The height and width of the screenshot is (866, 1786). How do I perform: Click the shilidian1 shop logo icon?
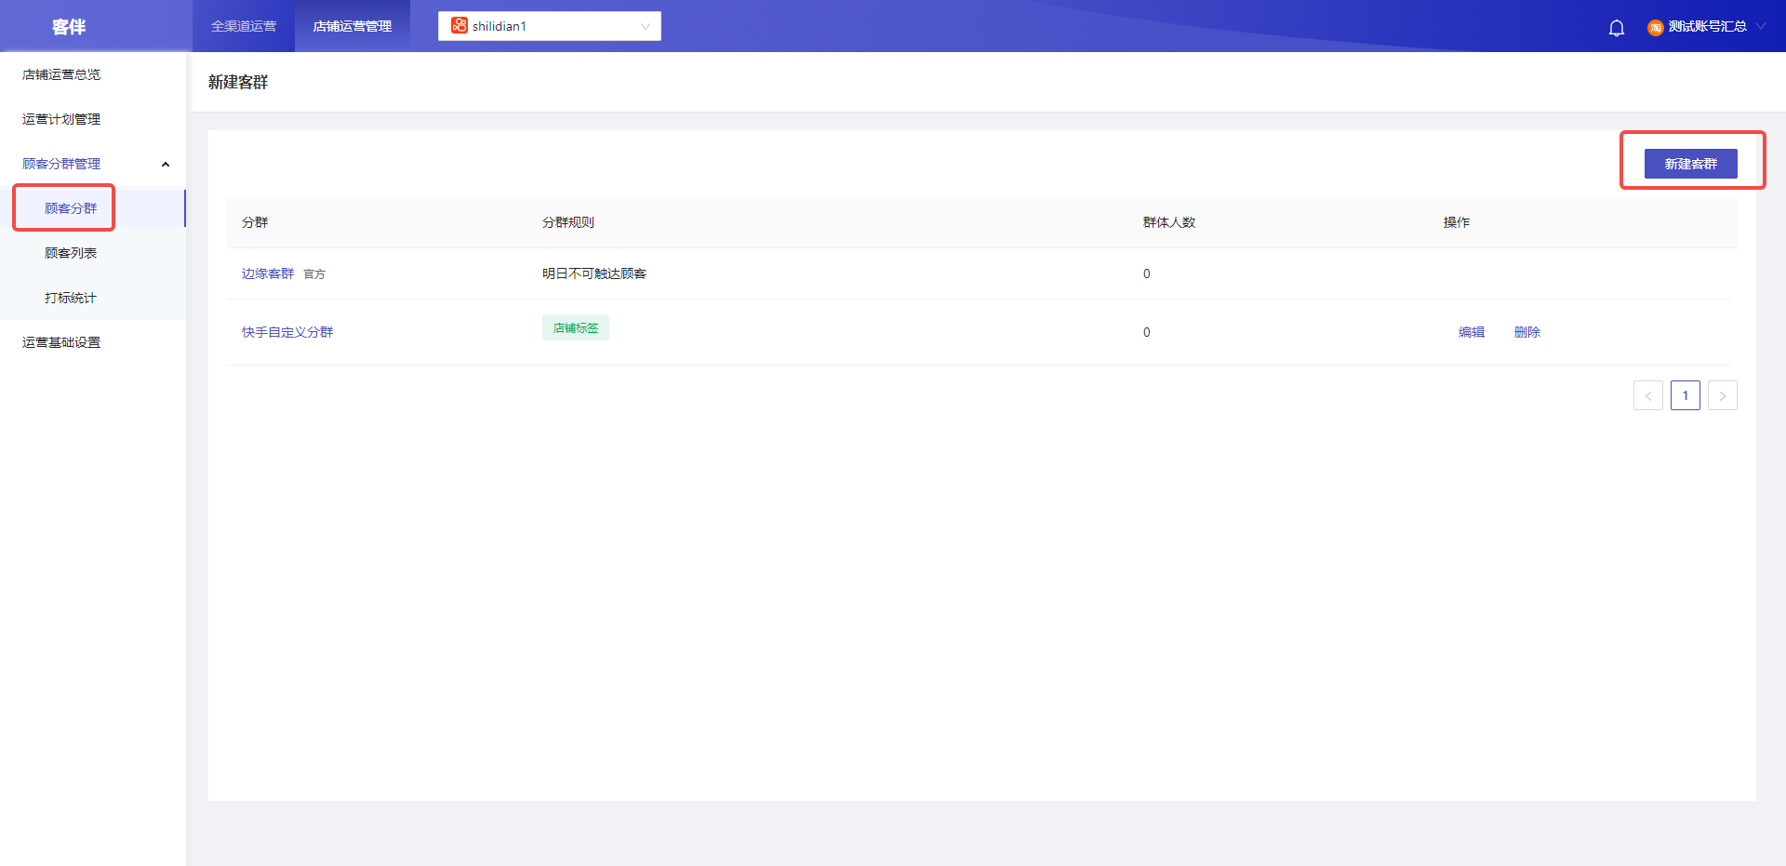tap(460, 25)
